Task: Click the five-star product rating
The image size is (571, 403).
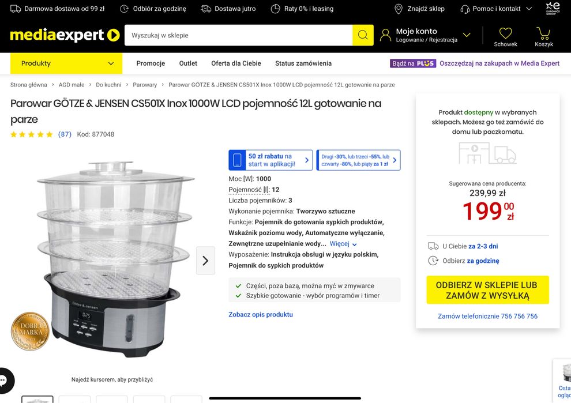Action: pos(32,134)
